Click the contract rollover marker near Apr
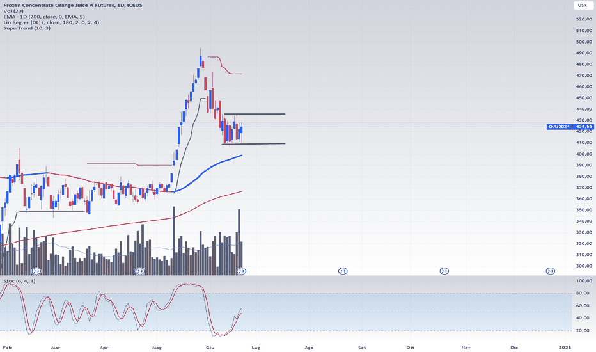The width and height of the screenshot is (596, 352). [x=140, y=271]
